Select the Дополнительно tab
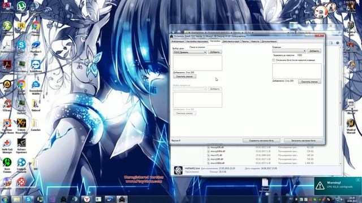Viewport: 362px width, 203px height. pos(269,41)
